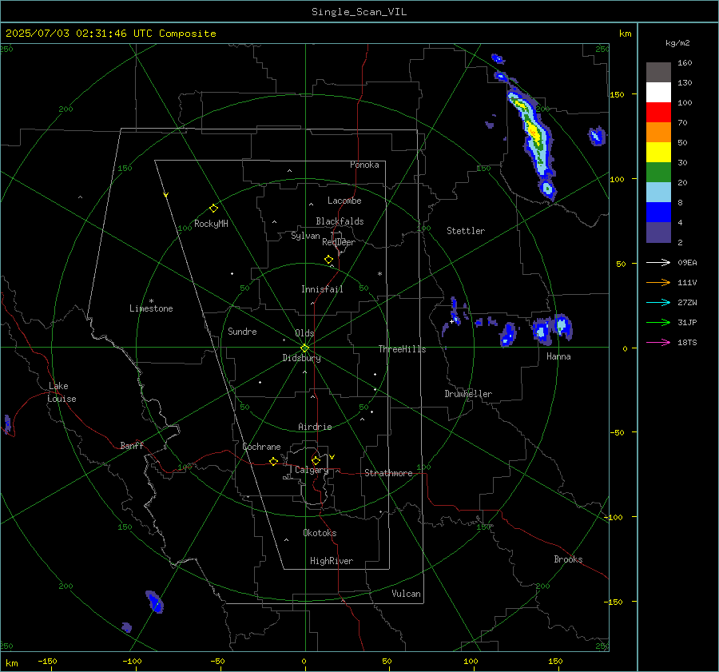Click the Calgary city label
Image resolution: width=719 pixels, height=672 pixels.
click(312, 470)
